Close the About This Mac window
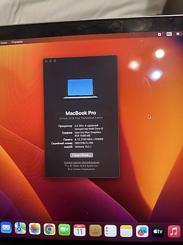 point(46,61)
